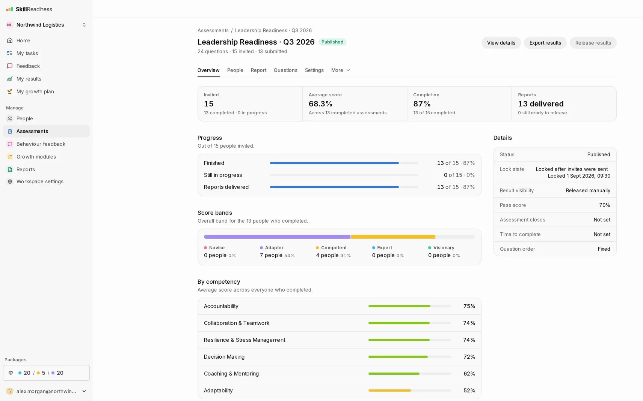Open Home via its house icon
The width and height of the screenshot is (643, 401).
(10, 40)
